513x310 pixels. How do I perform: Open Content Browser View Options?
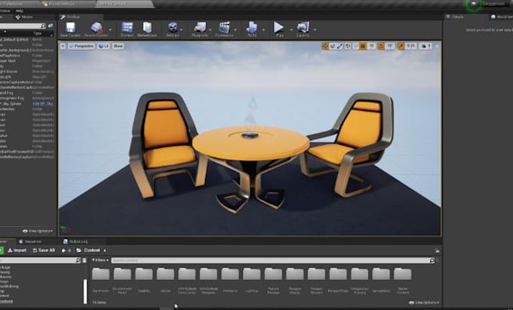424,302
